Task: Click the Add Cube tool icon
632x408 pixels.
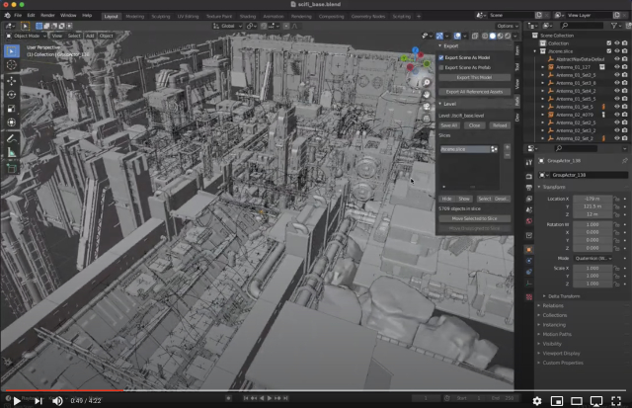Action: 12,169
